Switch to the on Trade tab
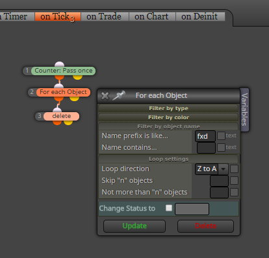The width and height of the screenshot is (269, 258). [105, 17]
